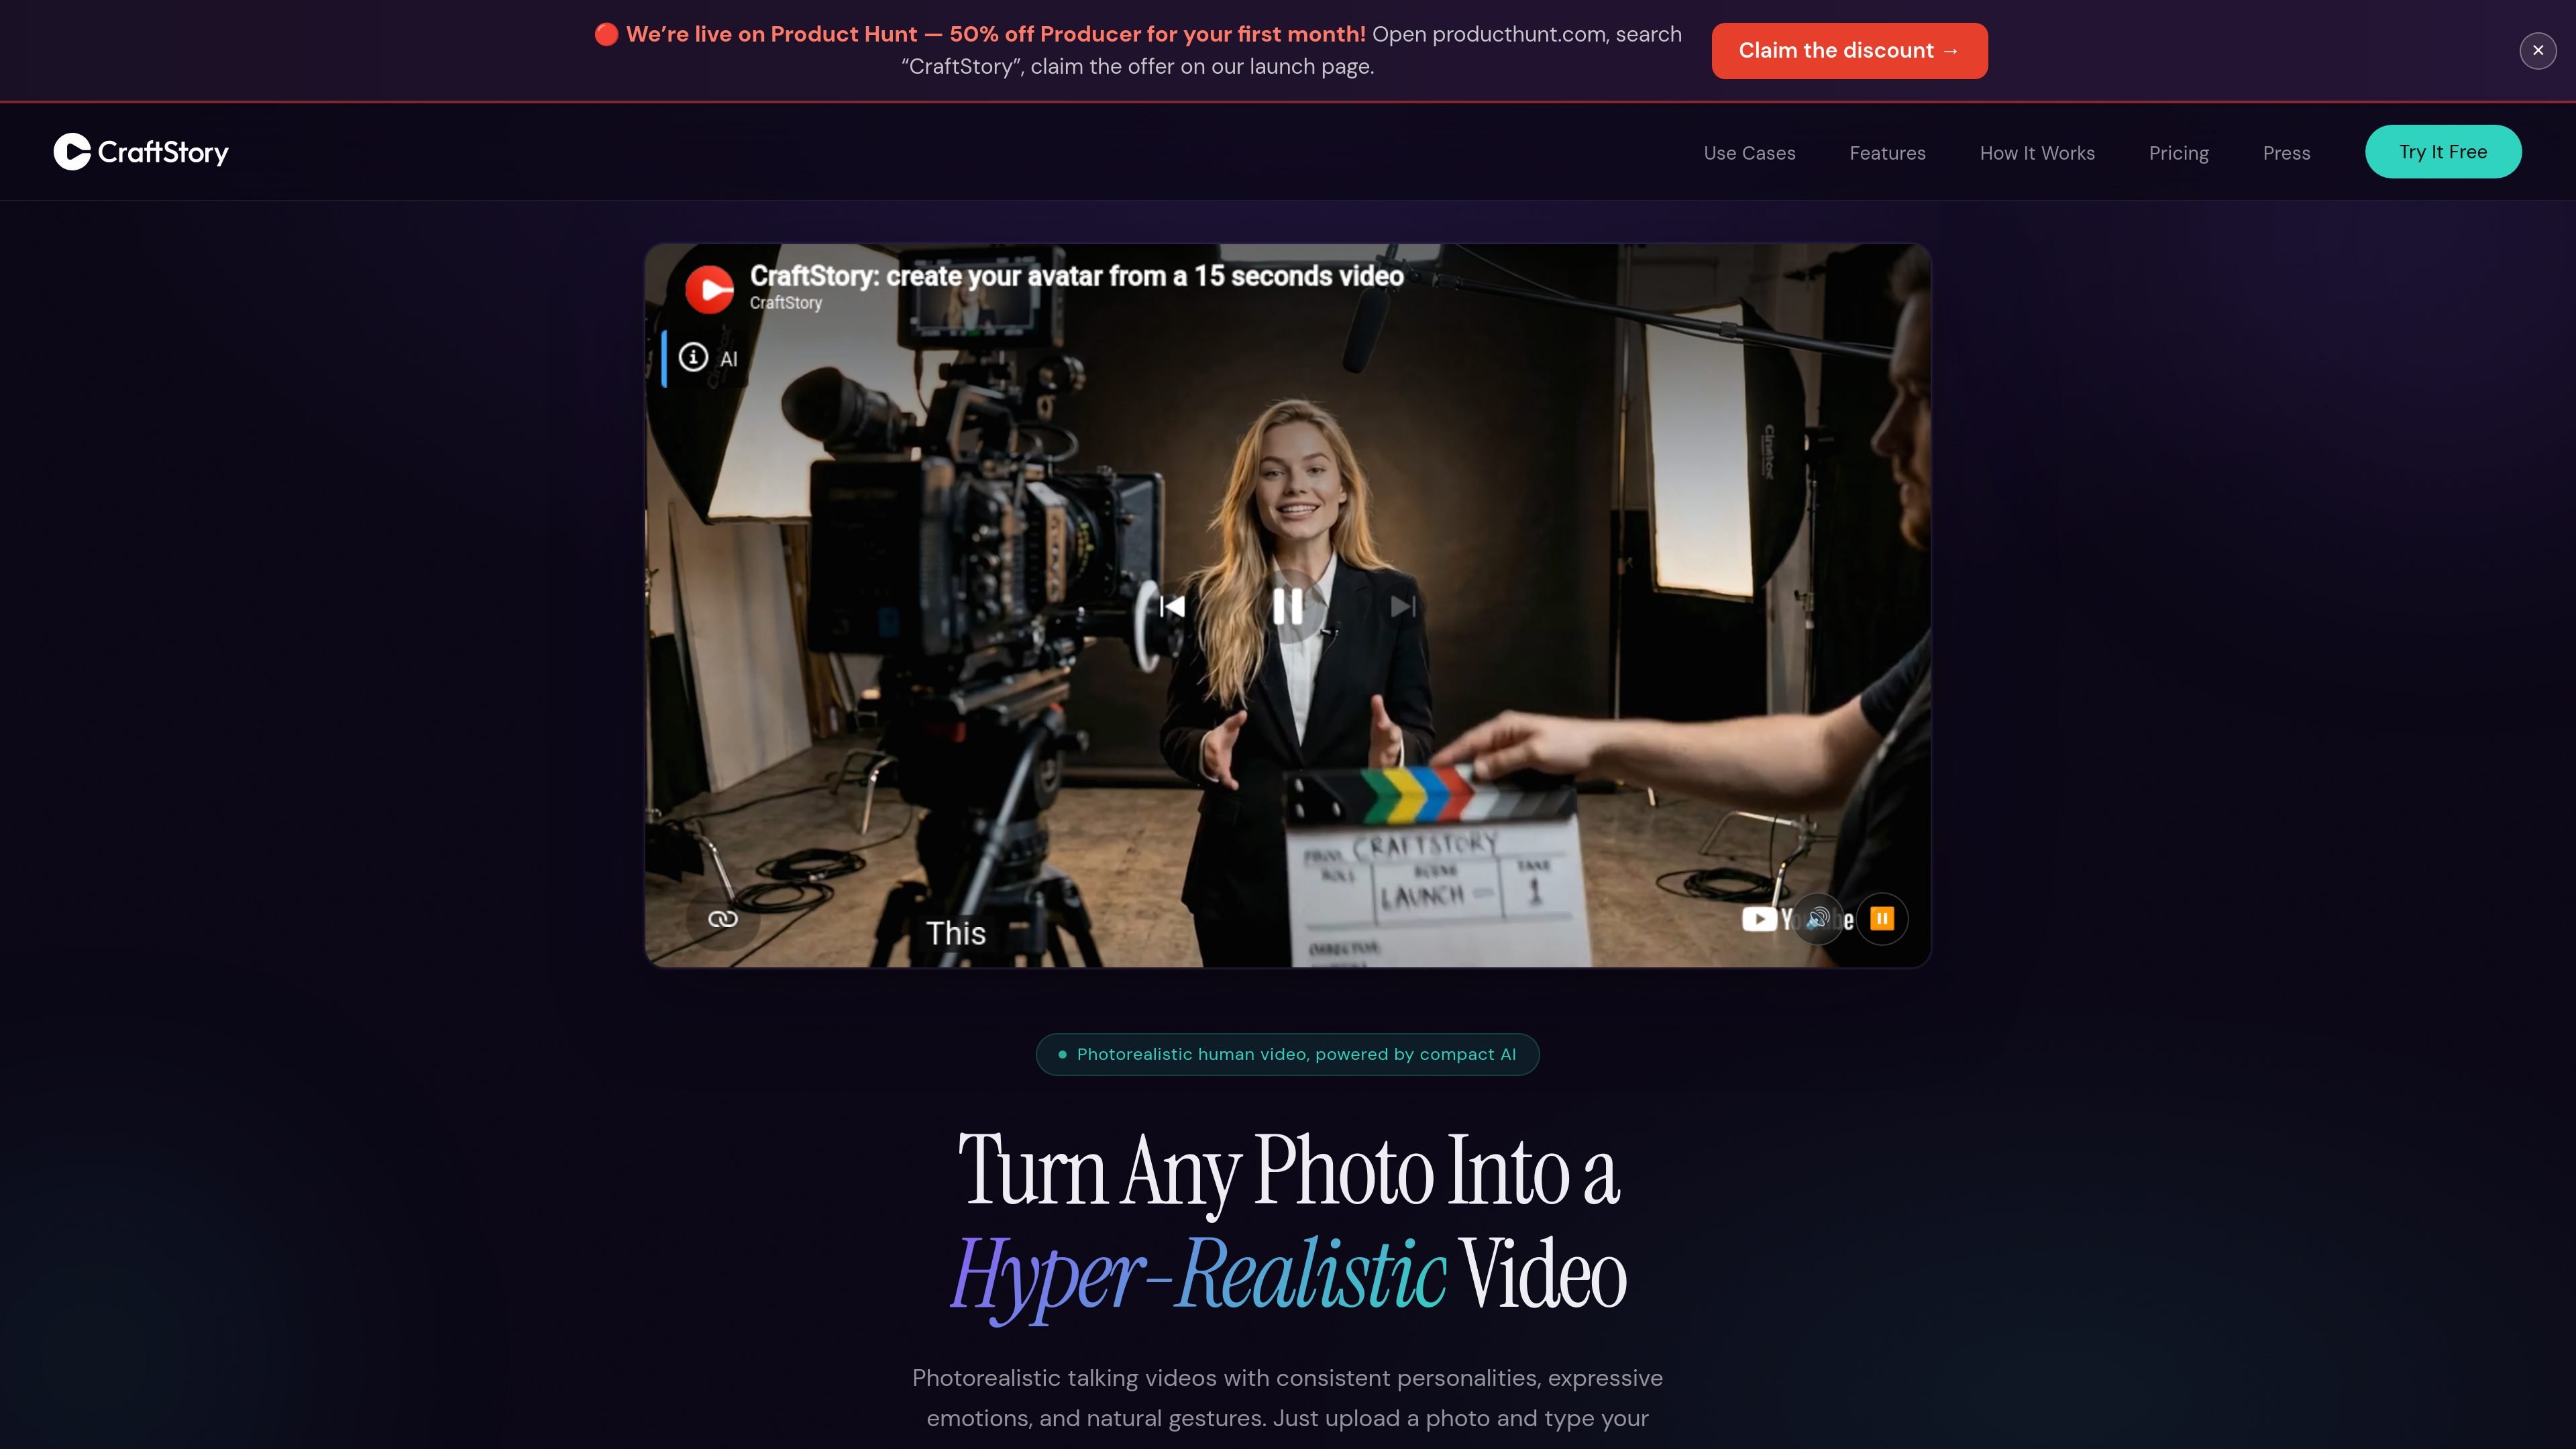The image size is (2576, 1449).
Task: Click the Try It Free button
Action: [x=2443, y=152]
